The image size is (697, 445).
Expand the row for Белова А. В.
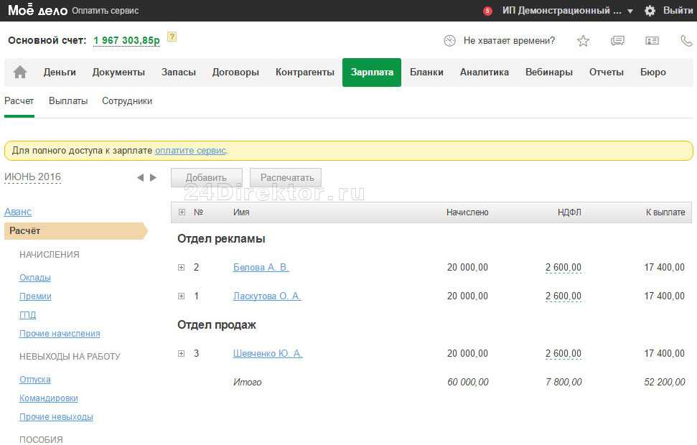(x=182, y=268)
